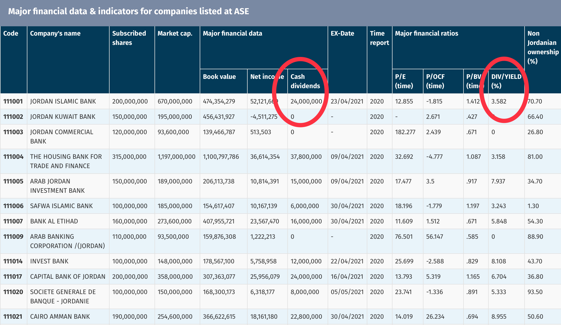Click P/OCF value 26.234
561x325 pixels.
click(435, 317)
